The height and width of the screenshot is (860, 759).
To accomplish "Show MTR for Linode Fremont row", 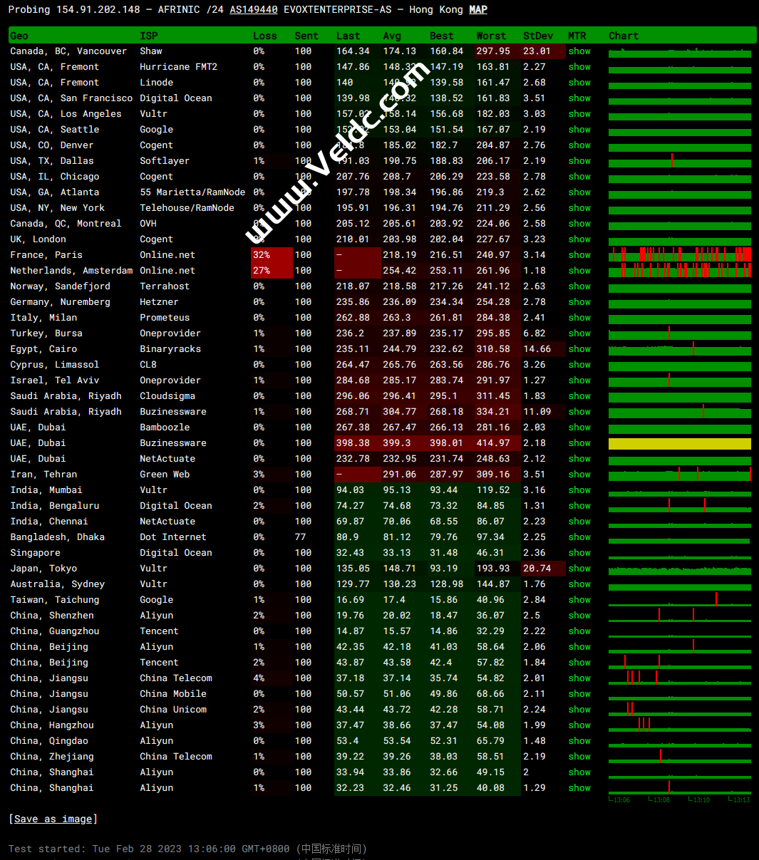I will pos(579,83).
